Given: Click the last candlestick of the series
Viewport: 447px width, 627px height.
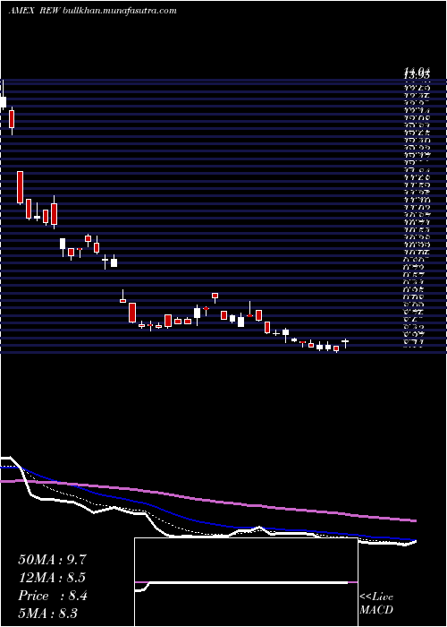Looking at the screenshot, I should point(345,343).
